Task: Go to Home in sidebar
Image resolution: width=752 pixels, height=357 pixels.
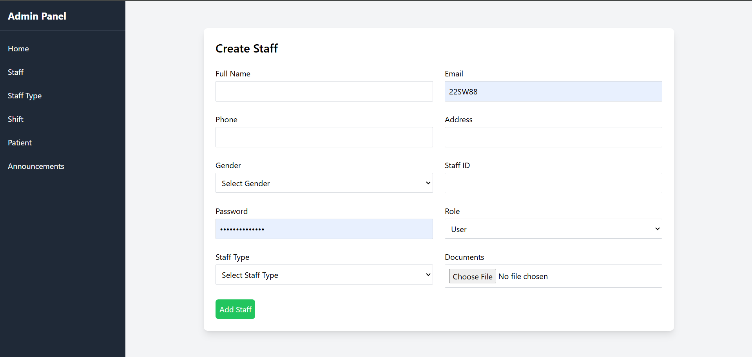Action: (x=18, y=49)
